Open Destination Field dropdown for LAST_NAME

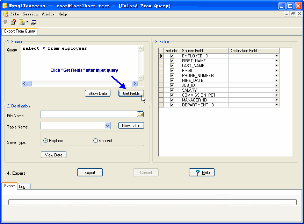point(276,65)
